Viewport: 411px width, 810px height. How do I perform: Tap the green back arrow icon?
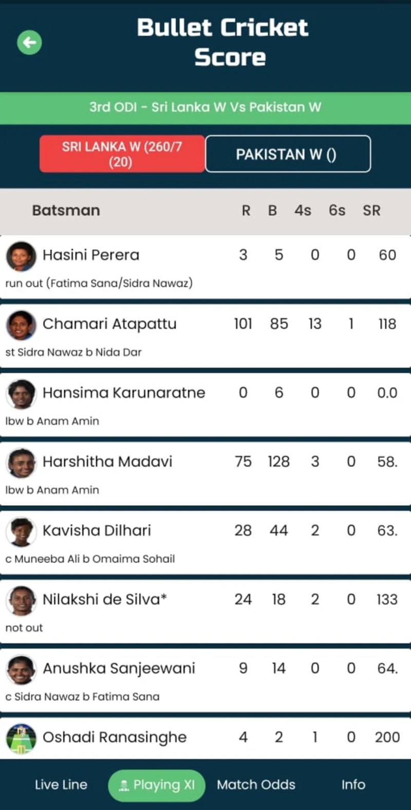(29, 42)
